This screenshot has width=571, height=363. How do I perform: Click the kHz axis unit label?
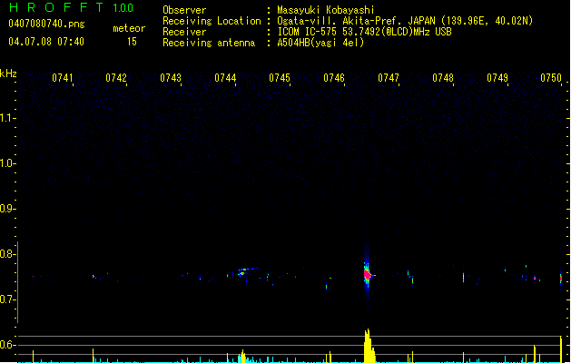8,73
